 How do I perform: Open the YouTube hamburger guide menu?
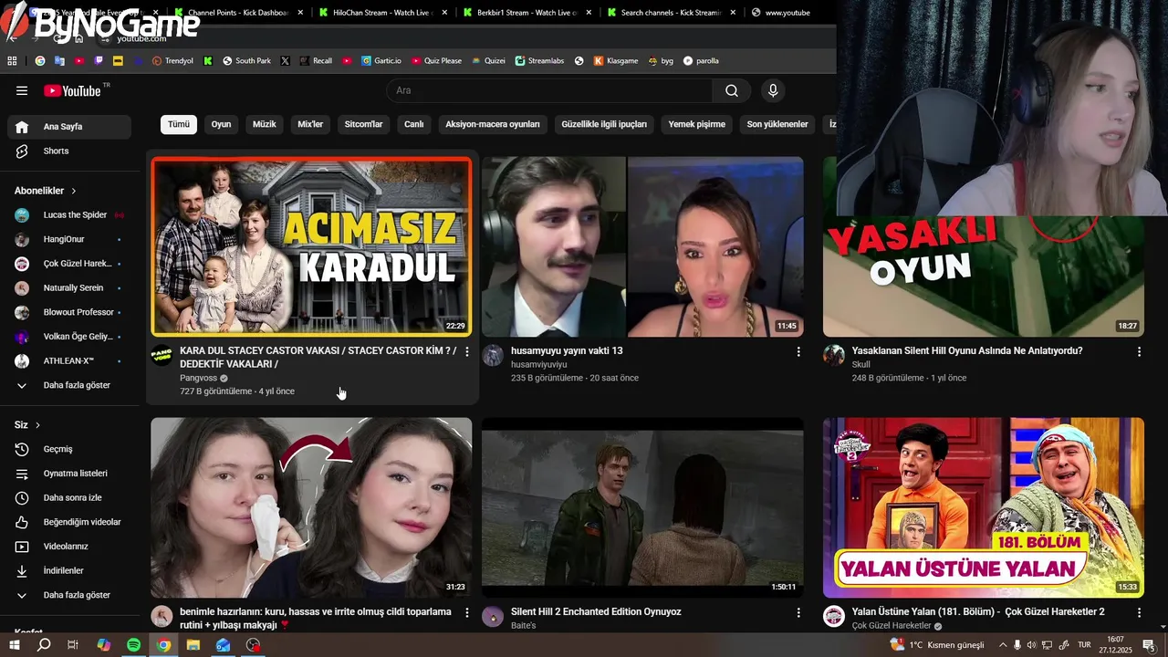tap(22, 90)
